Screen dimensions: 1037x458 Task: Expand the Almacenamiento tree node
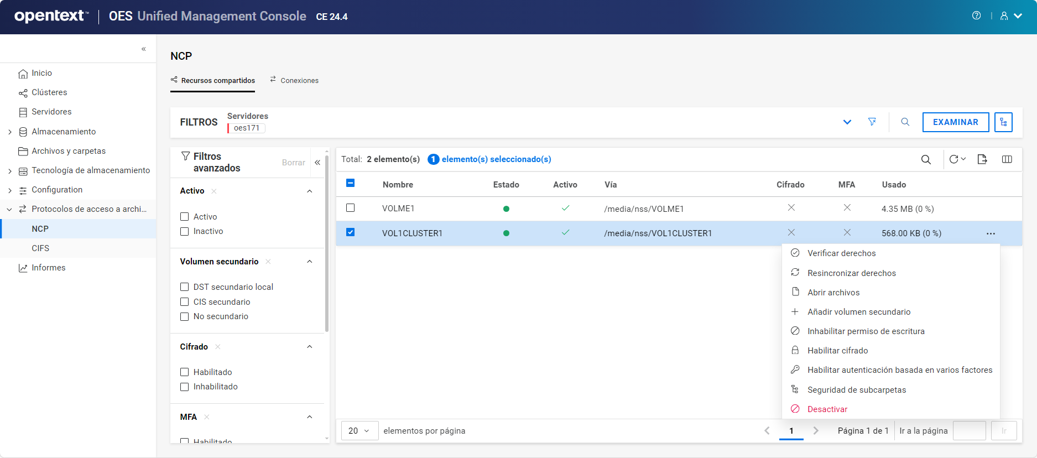tap(10, 132)
